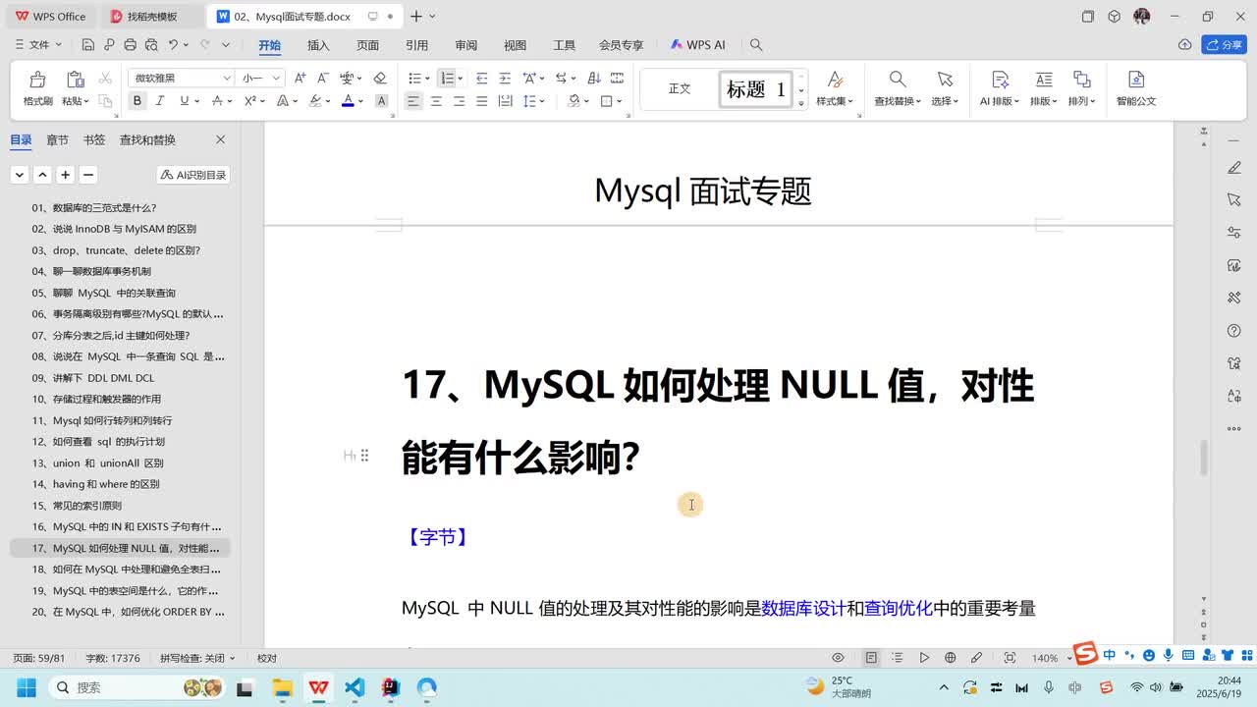Toggle Bold formatting

[137, 101]
